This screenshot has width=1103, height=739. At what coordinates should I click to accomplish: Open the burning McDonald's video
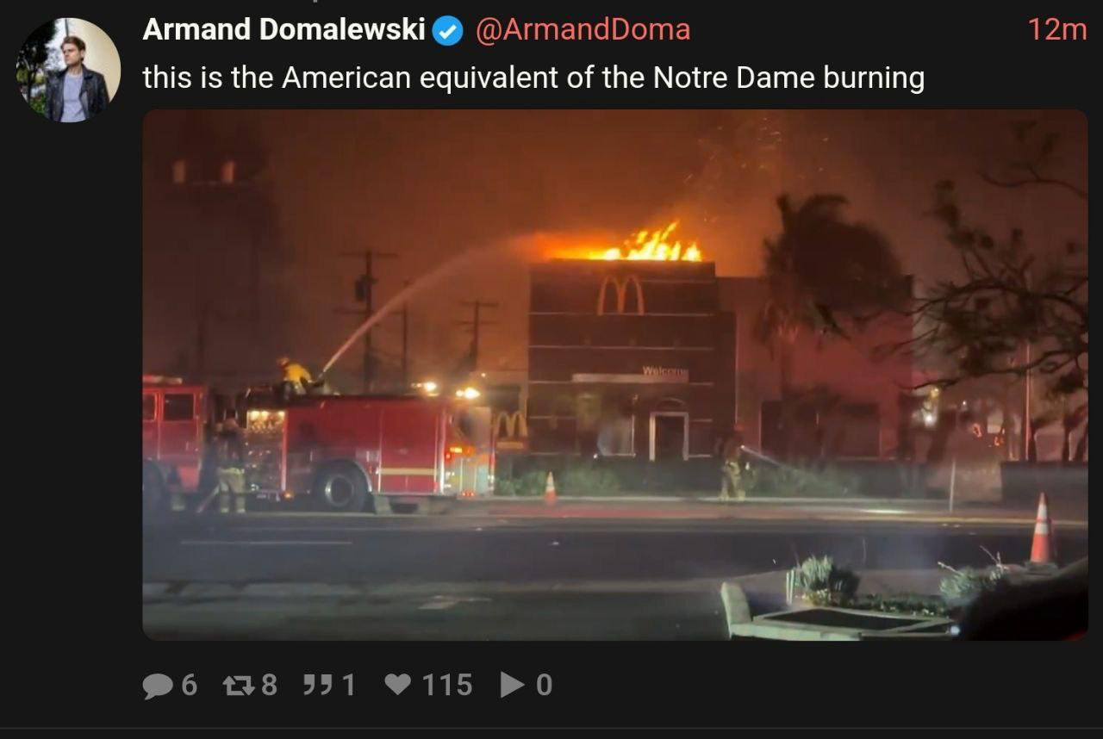pos(614,375)
